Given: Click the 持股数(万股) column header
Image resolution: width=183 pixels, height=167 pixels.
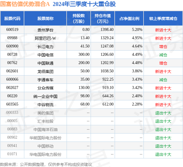Looking at the screenshot, I should [79, 18].
